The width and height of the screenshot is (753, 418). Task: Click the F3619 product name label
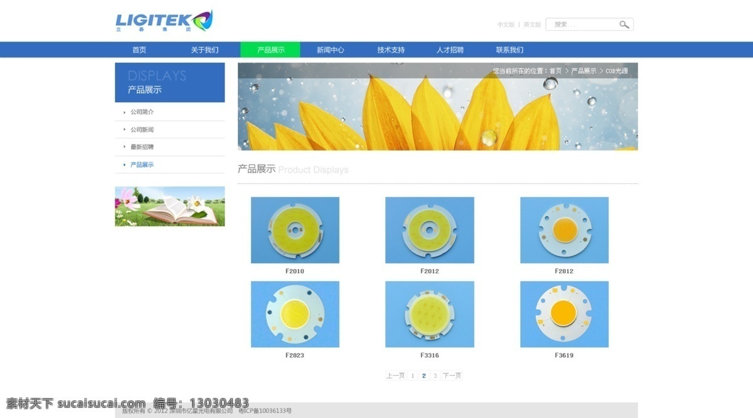[564, 355]
